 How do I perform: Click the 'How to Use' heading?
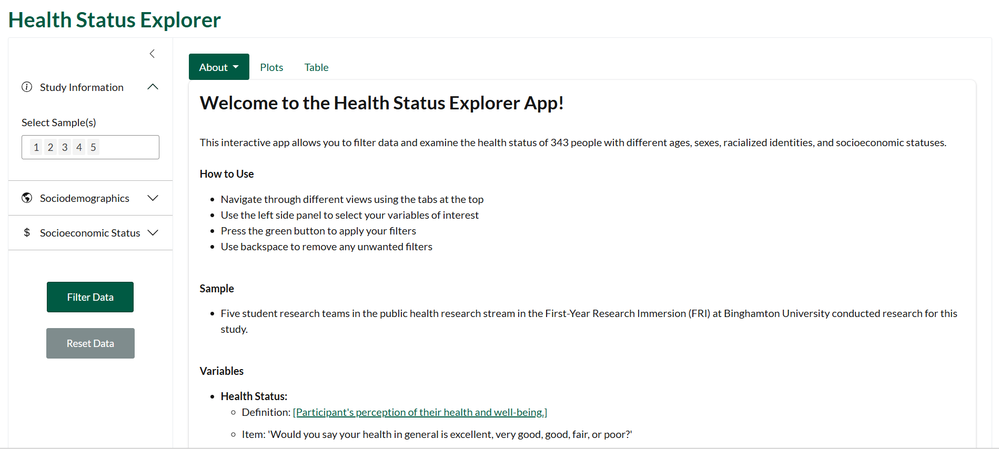tap(227, 174)
